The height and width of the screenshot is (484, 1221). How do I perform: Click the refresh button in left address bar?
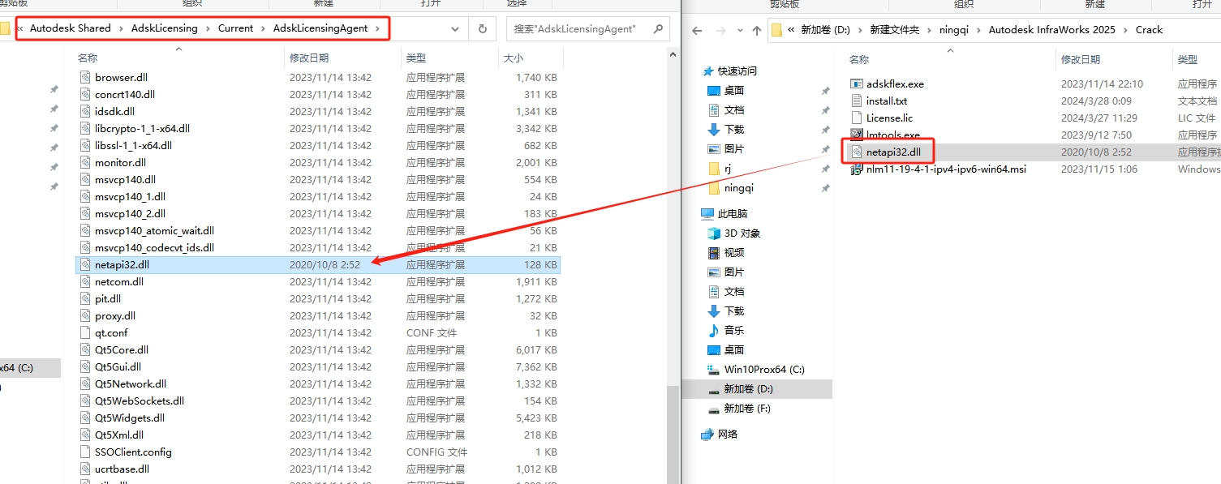(482, 28)
